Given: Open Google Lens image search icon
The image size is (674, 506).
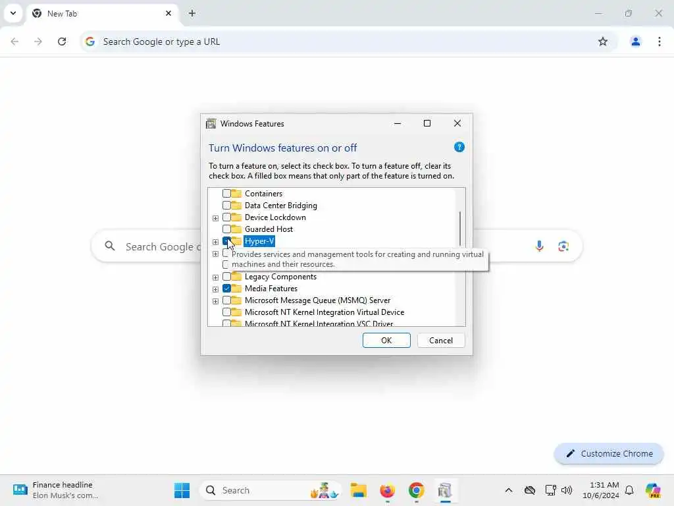Looking at the screenshot, I should (x=563, y=246).
